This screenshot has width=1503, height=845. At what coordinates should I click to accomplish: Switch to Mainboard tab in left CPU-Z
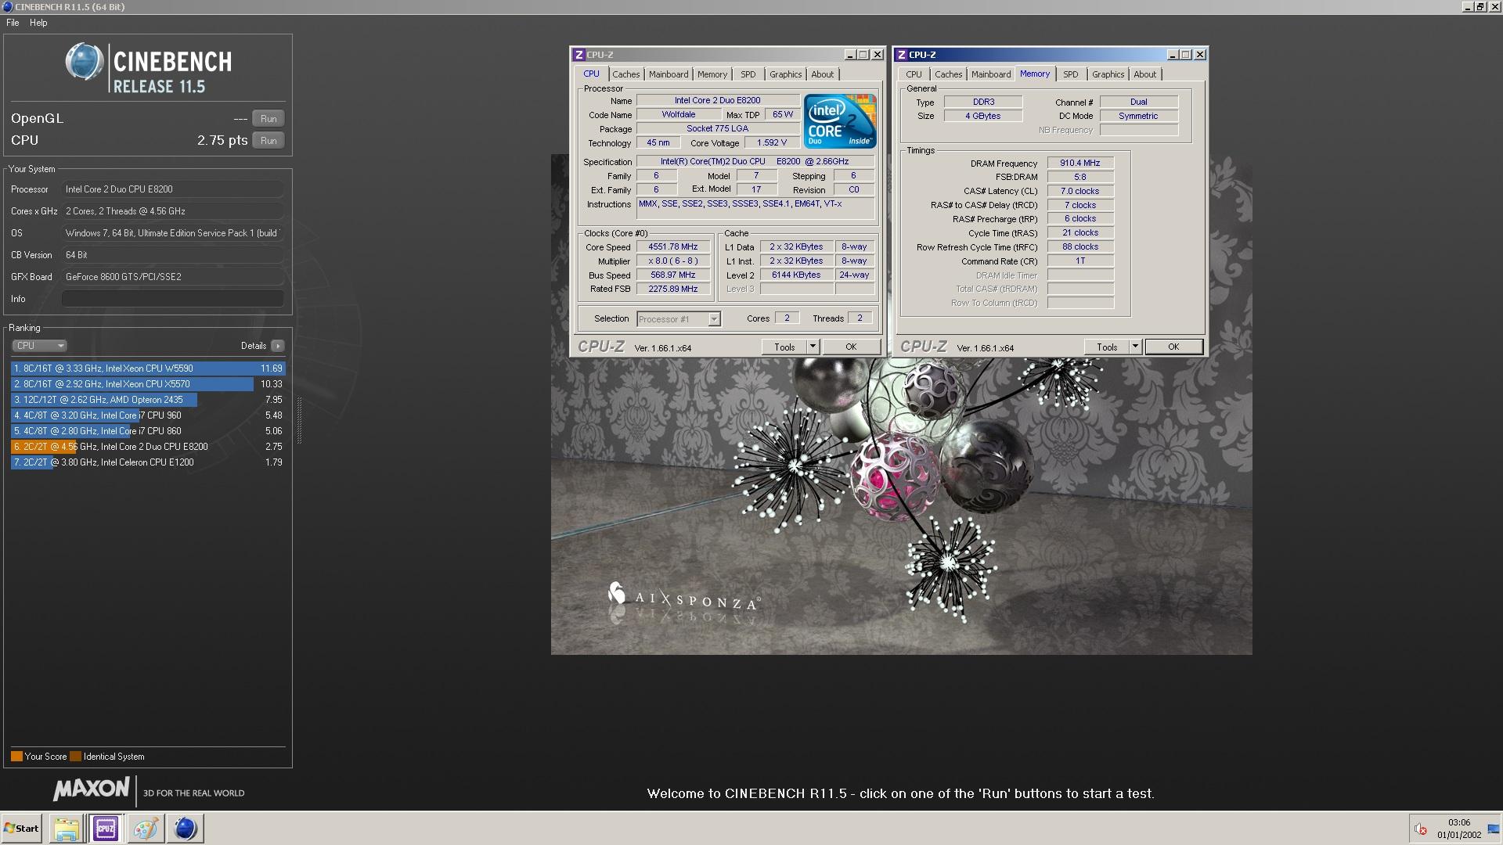(x=669, y=74)
